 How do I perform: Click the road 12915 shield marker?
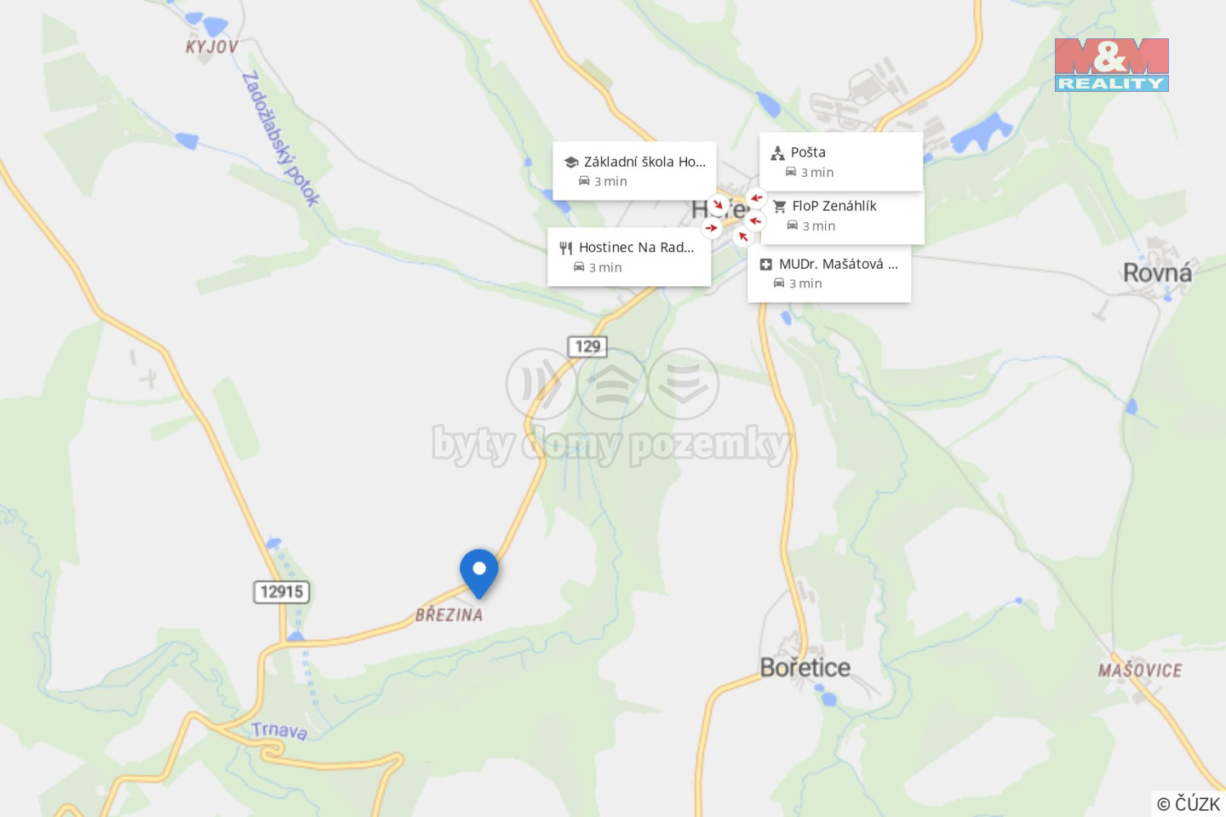(x=282, y=591)
